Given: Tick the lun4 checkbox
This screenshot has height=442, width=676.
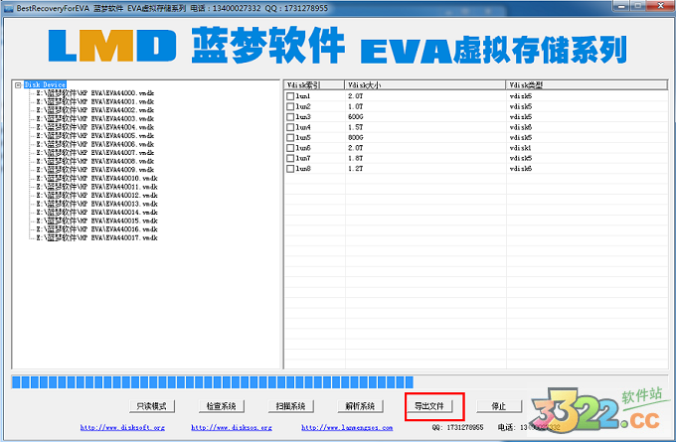Looking at the screenshot, I should (290, 127).
